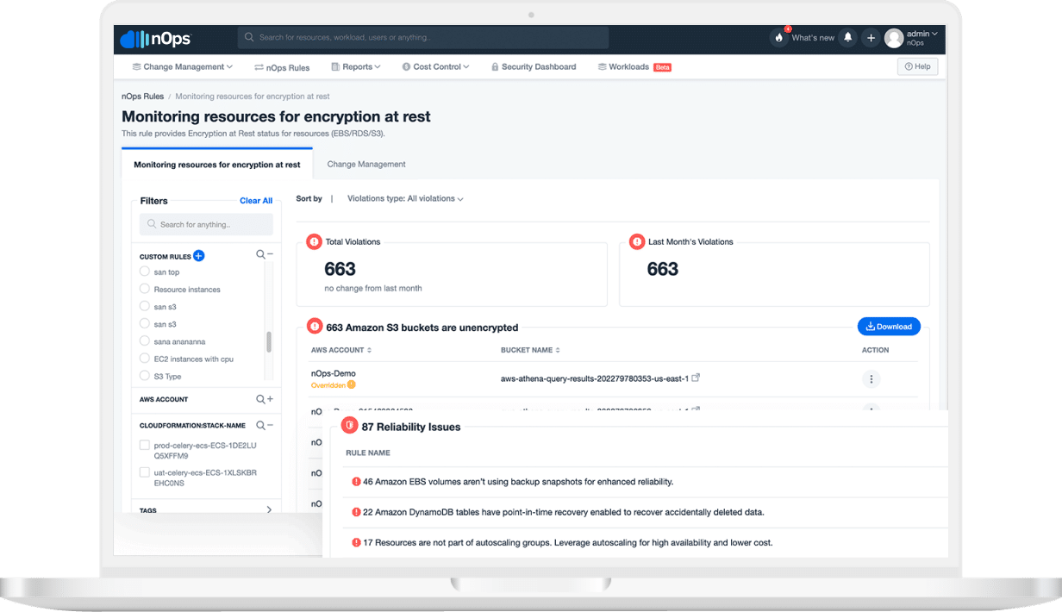The width and height of the screenshot is (1062, 612).
Task: Click the '22 Amazon DynamoDB tables' rule text
Action: [564, 512]
